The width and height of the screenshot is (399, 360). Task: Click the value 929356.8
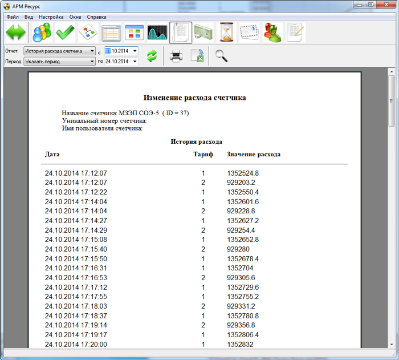pyautogui.click(x=241, y=325)
